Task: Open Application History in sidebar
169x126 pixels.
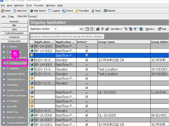Action: coord(14,74)
